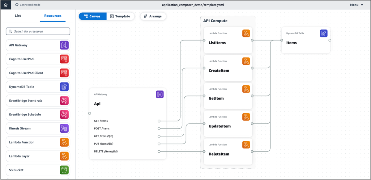Switch to Template view

[121, 16]
